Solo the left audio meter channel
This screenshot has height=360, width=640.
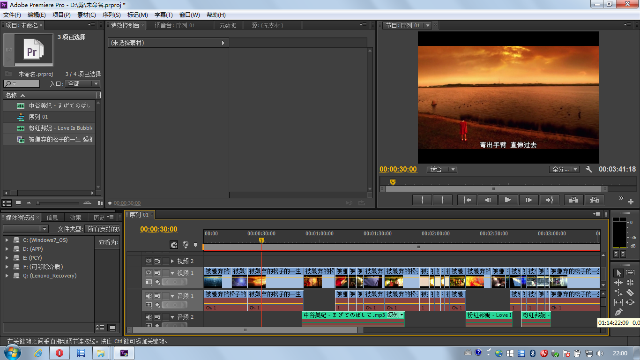[x=616, y=254]
